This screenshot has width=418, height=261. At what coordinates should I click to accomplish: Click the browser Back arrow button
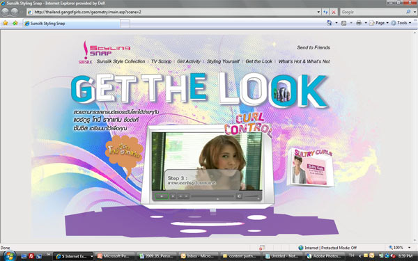pyautogui.click(x=5, y=12)
